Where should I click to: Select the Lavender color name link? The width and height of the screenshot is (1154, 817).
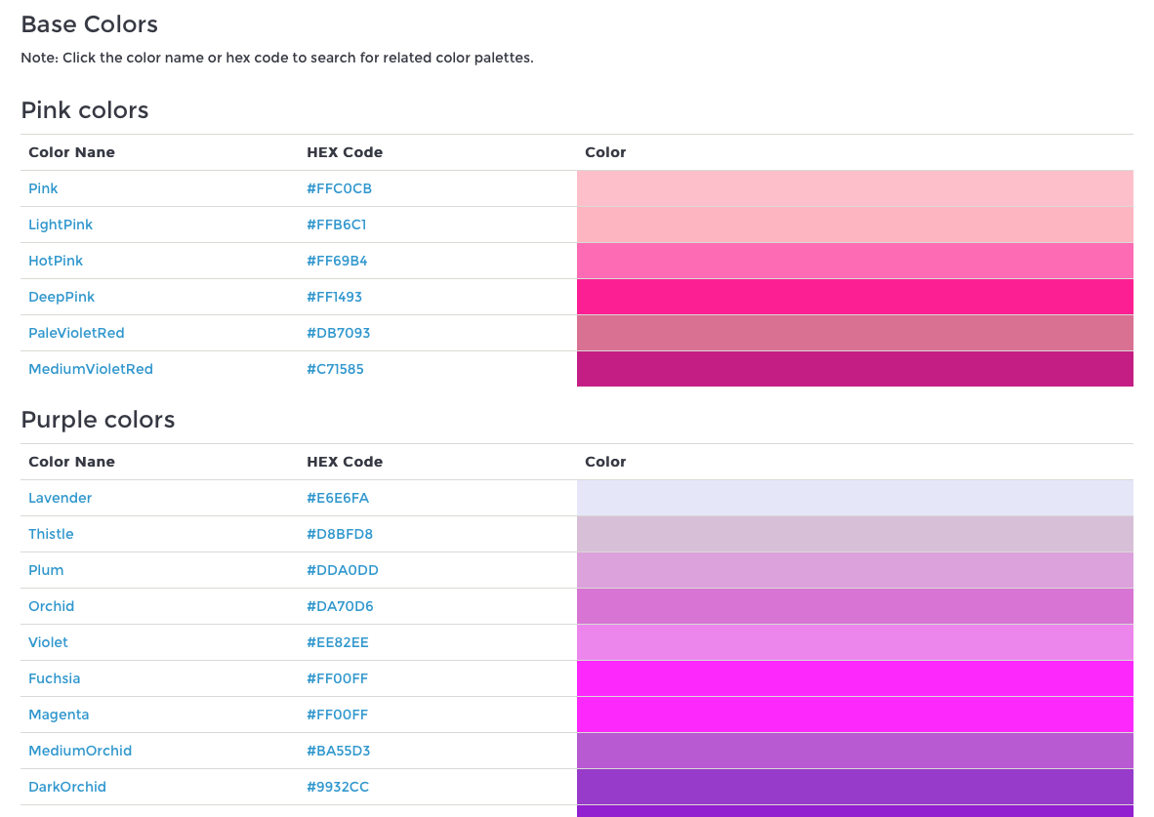[60, 498]
